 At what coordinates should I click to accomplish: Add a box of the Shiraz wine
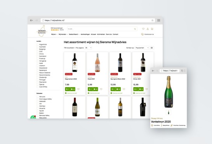click(141, 89)
